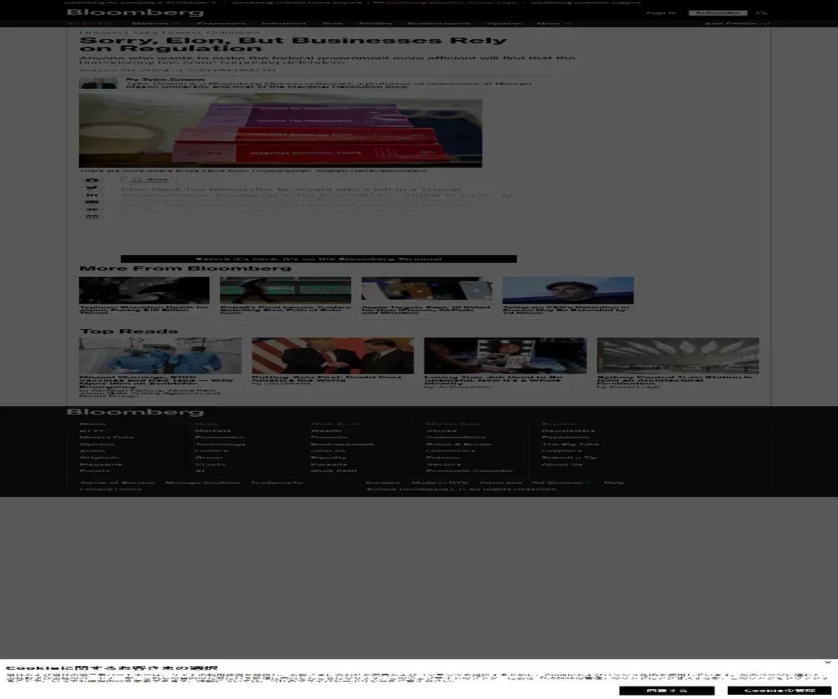
Task: Share the article on LinkedIn
Action: [x=92, y=194]
